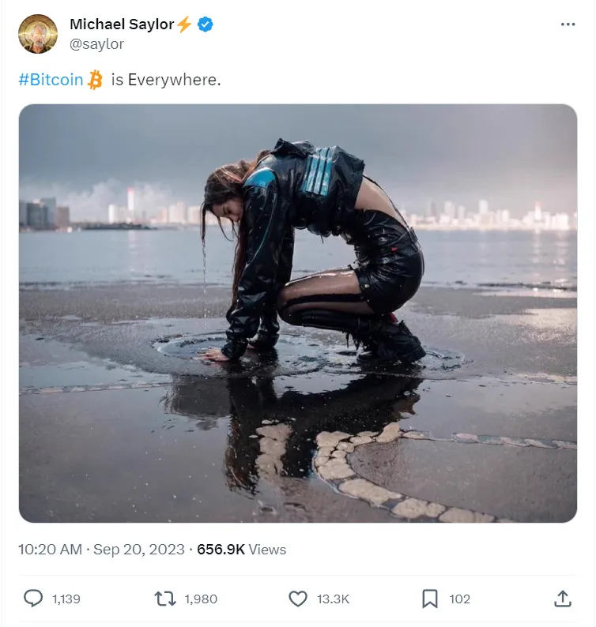Click the 1,139 replies count
The image size is (596, 627).
click(66, 599)
